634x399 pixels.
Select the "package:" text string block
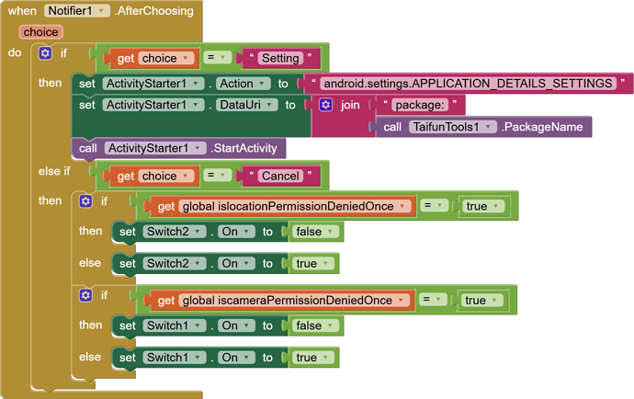tap(420, 105)
